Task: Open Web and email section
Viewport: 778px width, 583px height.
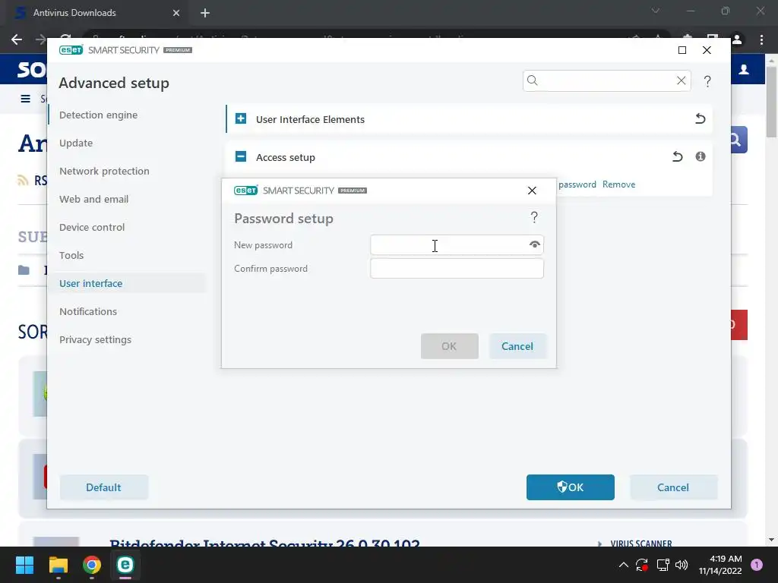Action: 93,200
